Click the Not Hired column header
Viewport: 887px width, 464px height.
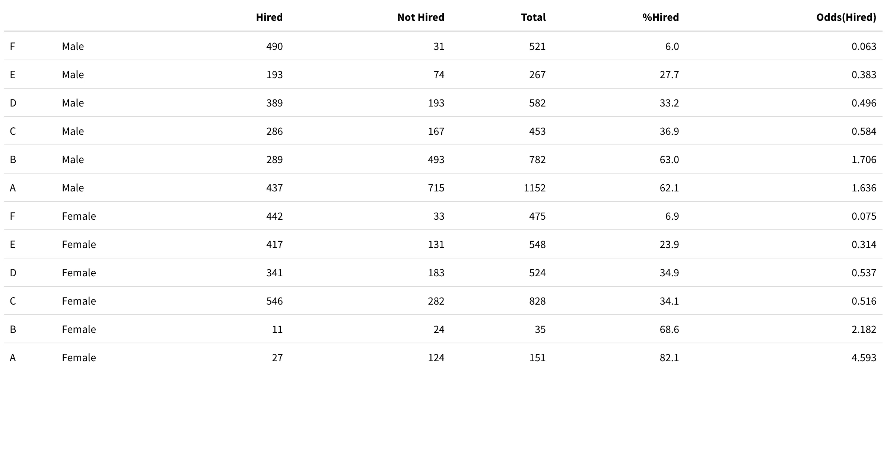420,18
